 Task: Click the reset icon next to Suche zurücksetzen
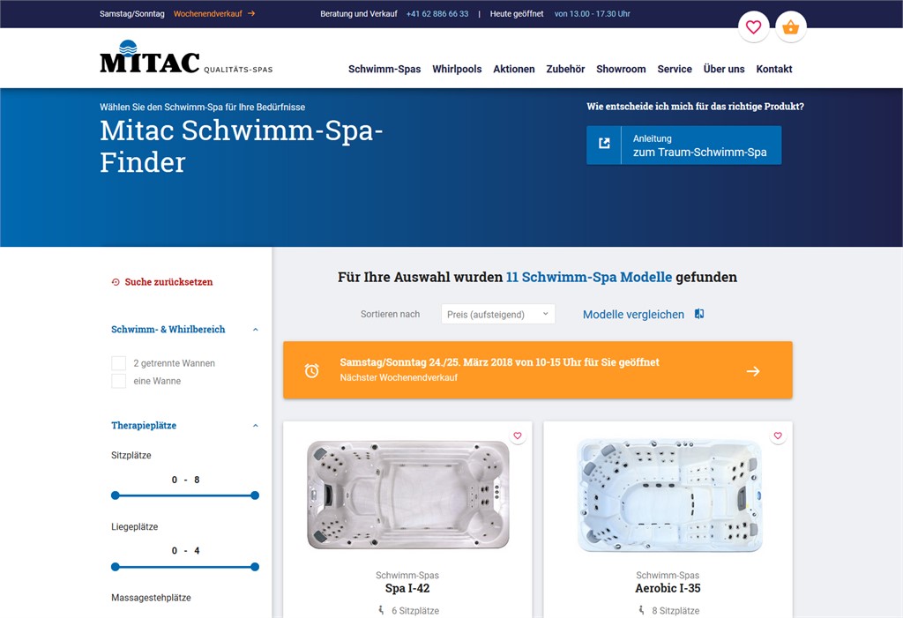click(x=116, y=282)
